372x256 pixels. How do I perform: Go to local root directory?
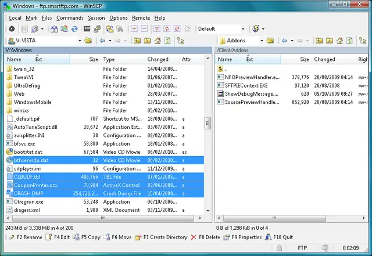click(147, 41)
